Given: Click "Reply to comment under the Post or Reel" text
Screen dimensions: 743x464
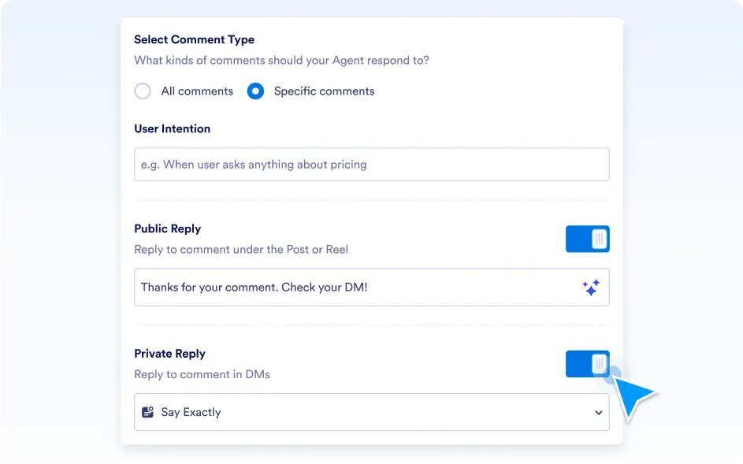Looking at the screenshot, I should (x=241, y=249).
